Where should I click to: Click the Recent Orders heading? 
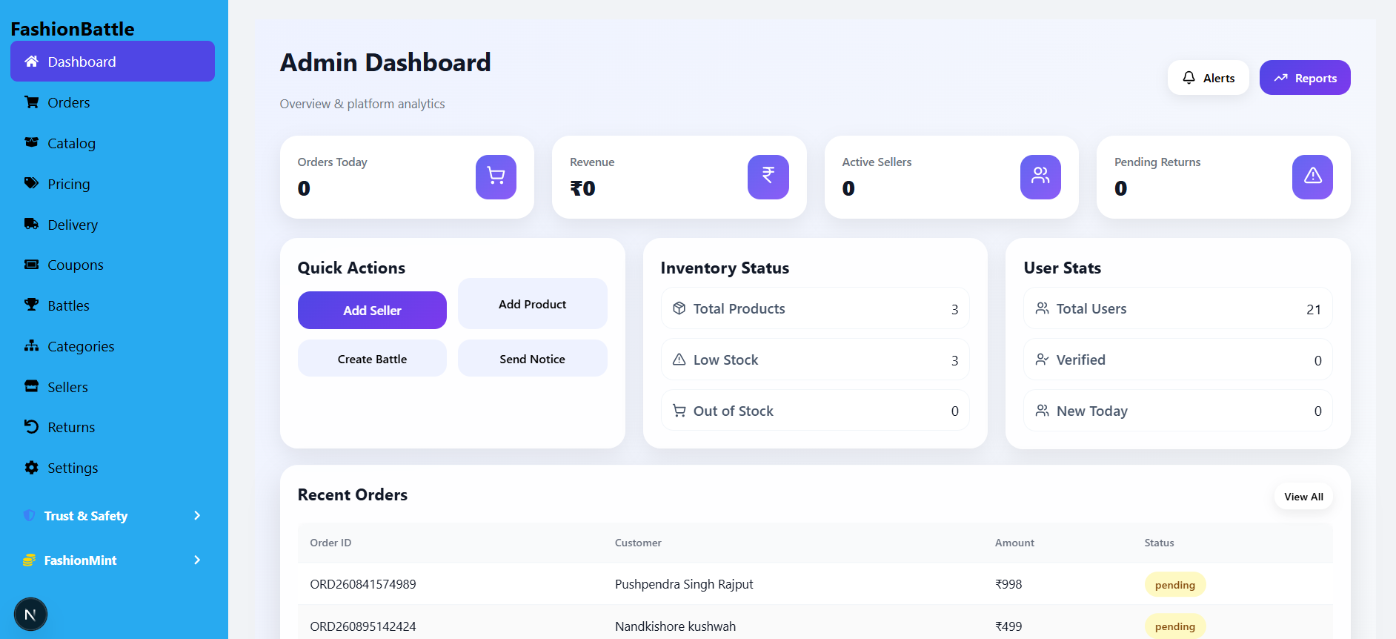(x=353, y=494)
